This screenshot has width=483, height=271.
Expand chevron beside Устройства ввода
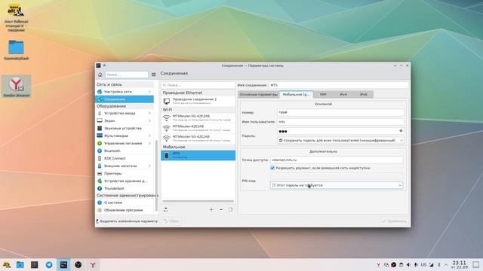click(x=149, y=113)
